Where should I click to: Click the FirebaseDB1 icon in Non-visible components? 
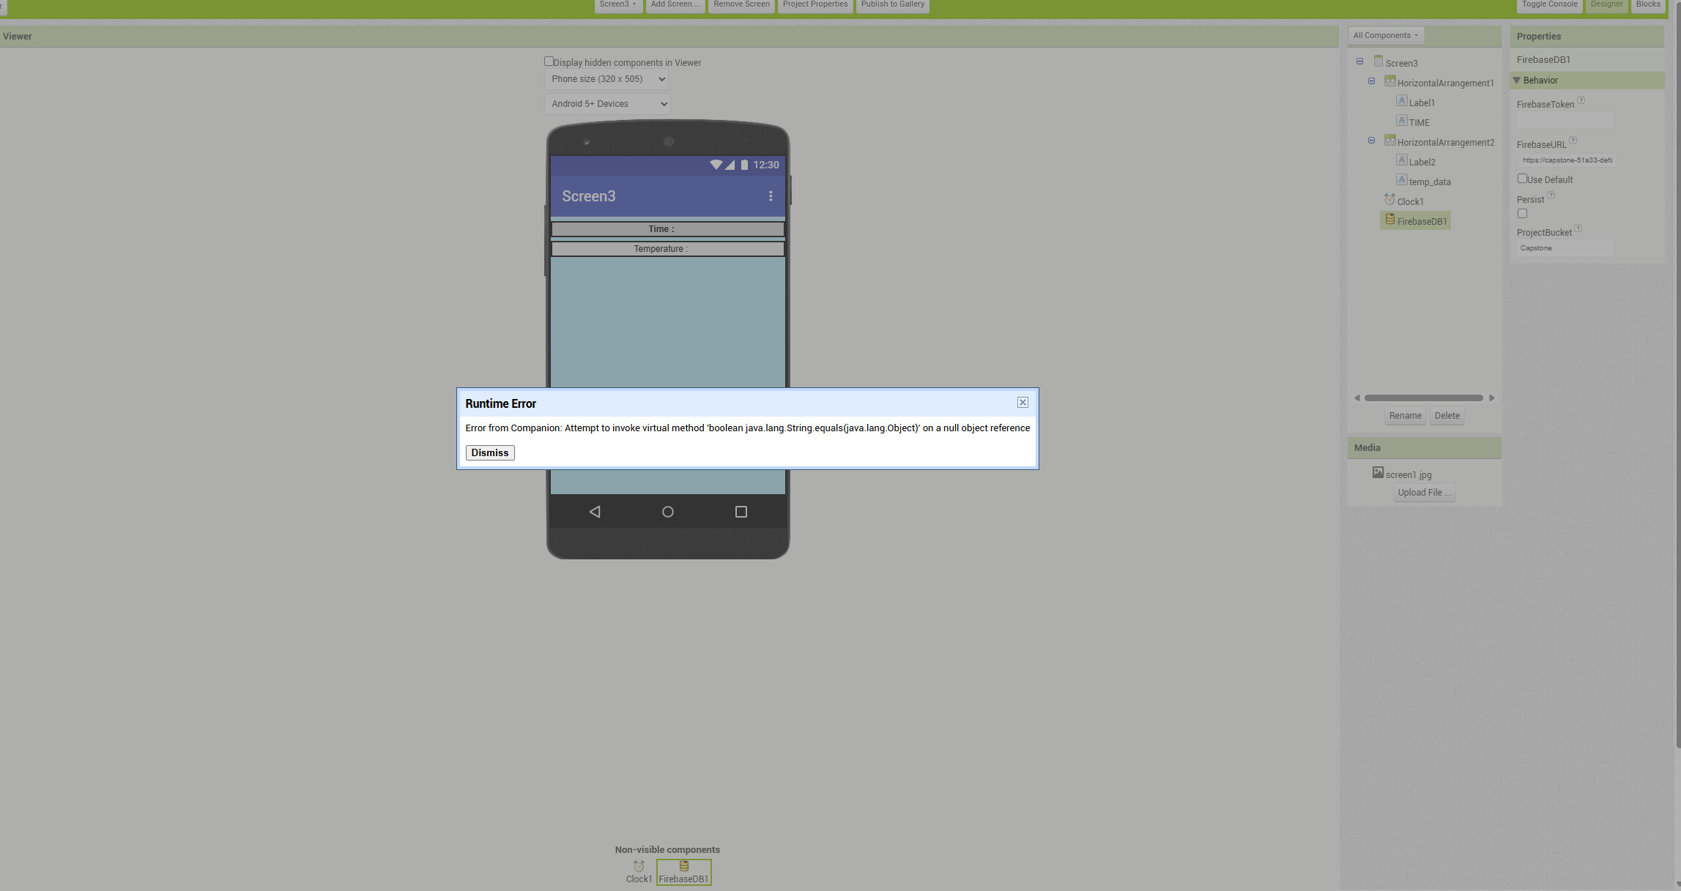[x=683, y=866]
